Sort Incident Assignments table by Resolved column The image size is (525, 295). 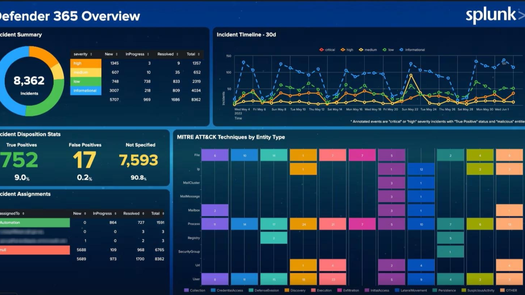(134, 213)
